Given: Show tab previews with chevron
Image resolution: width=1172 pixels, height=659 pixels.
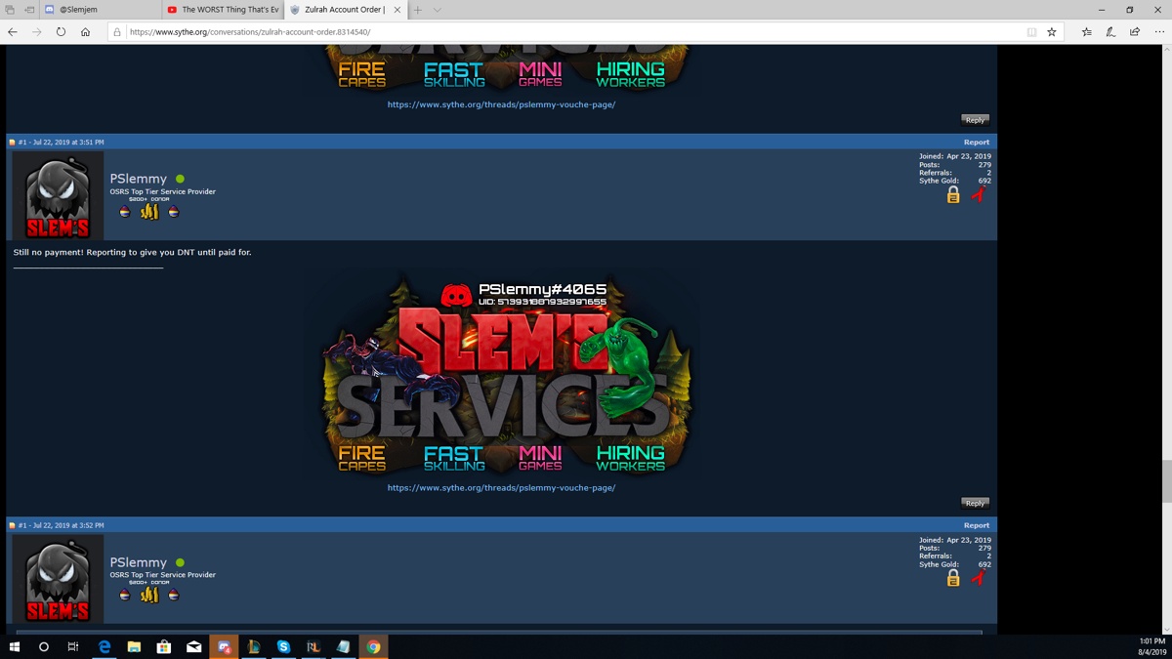Looking at the screenshot, I should pyautogui.click(x=437, y=10).
